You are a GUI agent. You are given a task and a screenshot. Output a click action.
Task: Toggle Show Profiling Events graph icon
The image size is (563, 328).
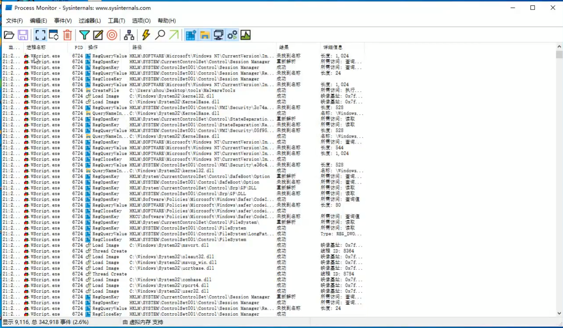coord(246,35)
